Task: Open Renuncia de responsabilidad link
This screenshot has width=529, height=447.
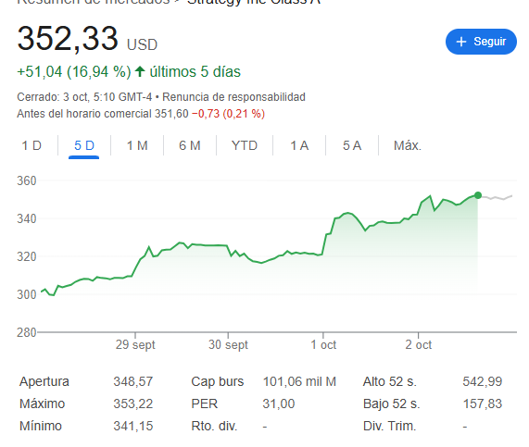Action: pos(233,97)
